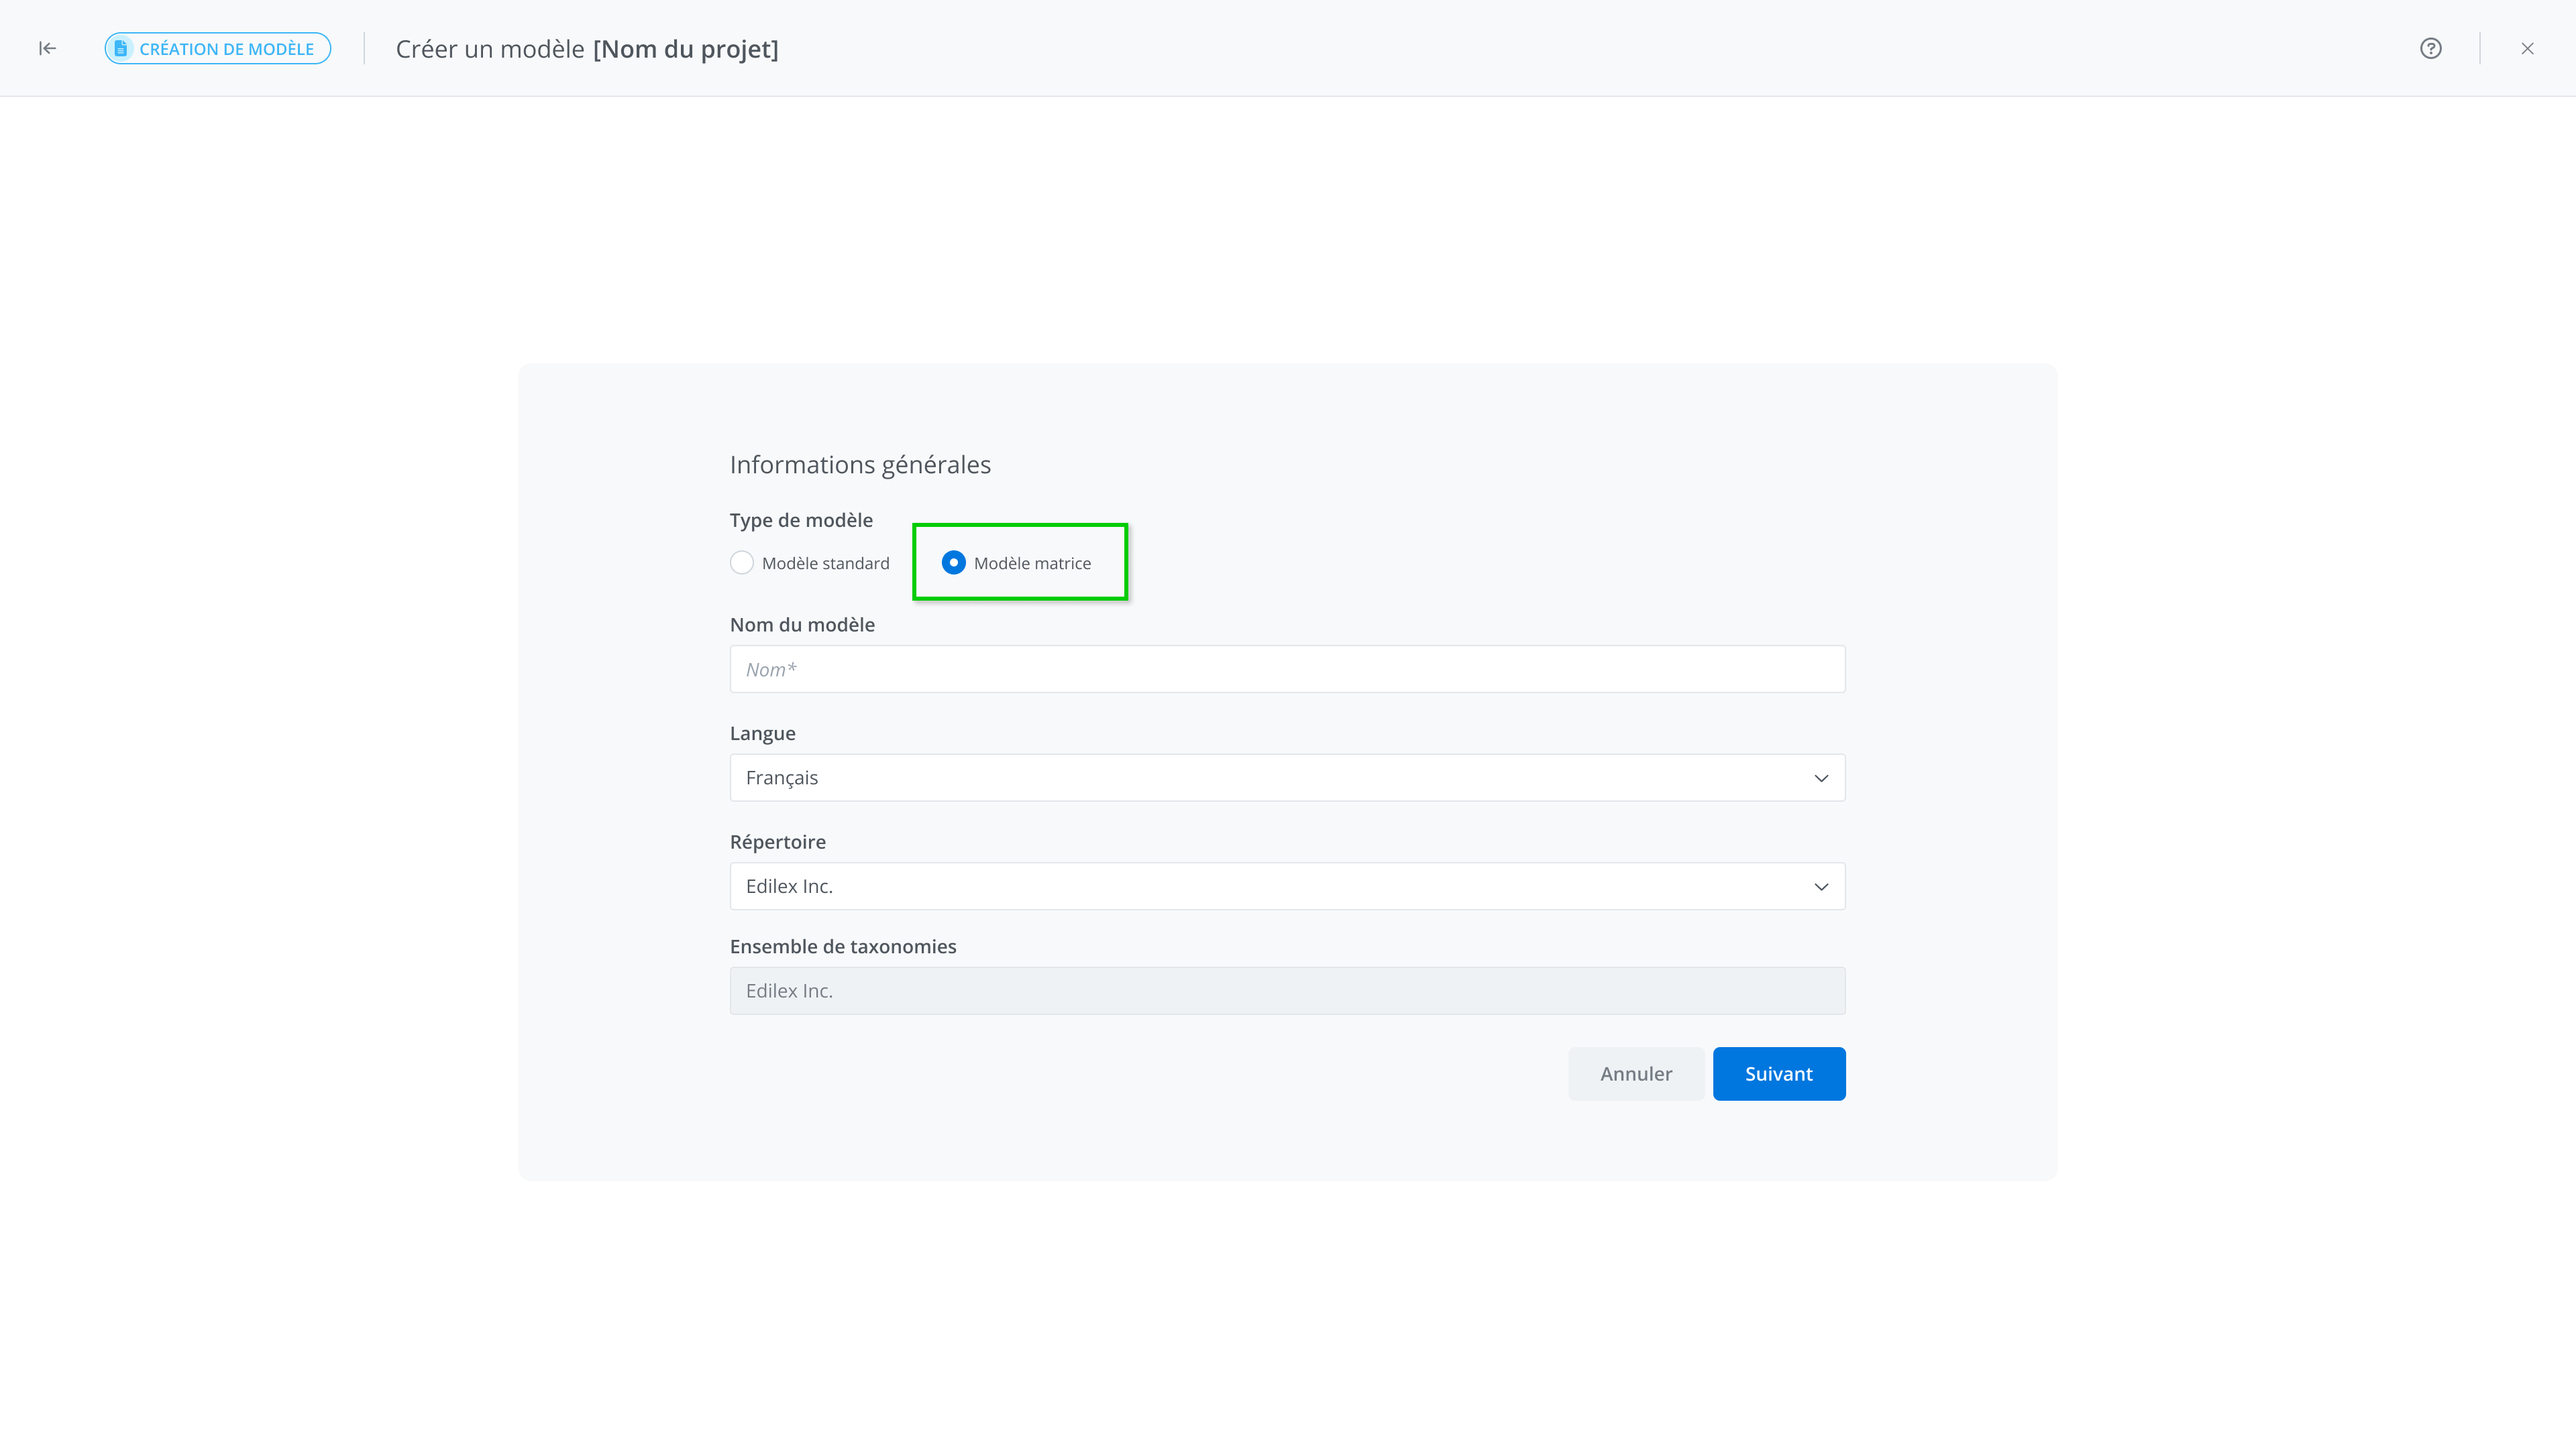Select the Modèle matrice radio button
The width and height of the screenshot is (2576, 1448).
point(953,562)
